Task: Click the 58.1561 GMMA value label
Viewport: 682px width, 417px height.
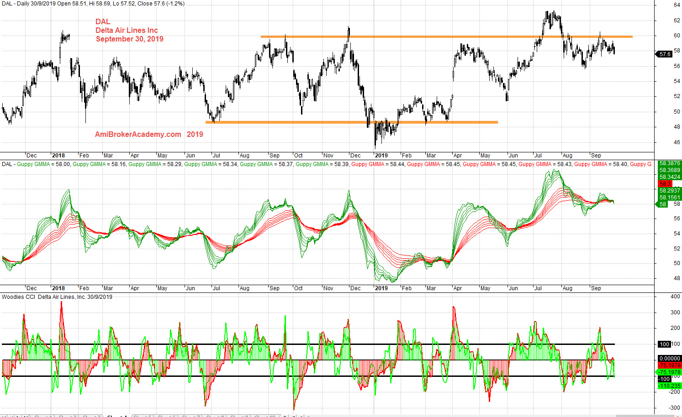Action: point(669,198)
